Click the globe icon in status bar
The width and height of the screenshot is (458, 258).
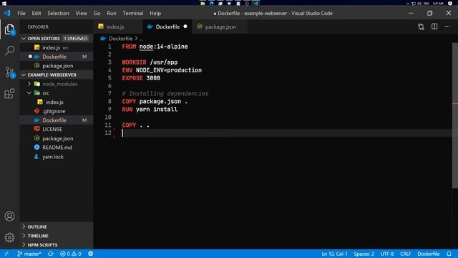(x=91, y=254)
